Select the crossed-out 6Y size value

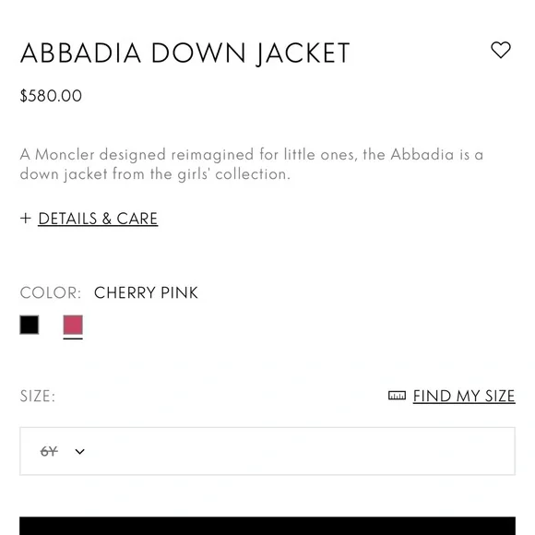click(x=49, y=451)
